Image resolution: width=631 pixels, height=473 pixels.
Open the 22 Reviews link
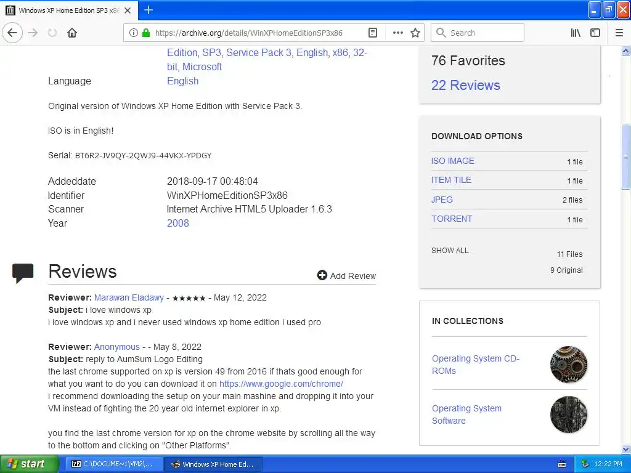click(466, 85)
